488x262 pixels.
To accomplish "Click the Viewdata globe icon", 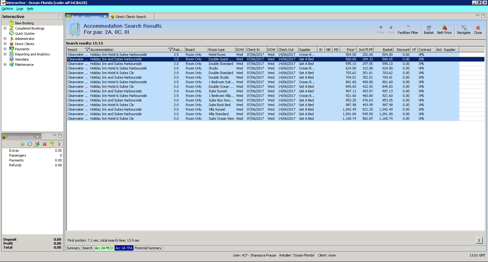I will (12, 59).
